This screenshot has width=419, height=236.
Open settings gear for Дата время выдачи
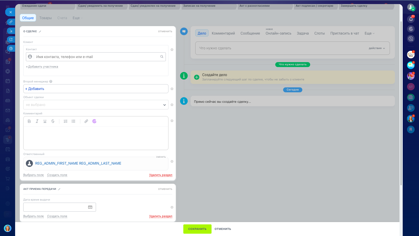coord(172,207)
